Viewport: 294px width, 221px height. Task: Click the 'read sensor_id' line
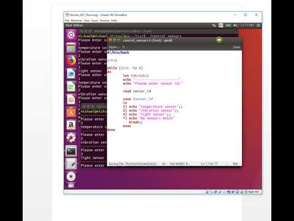[137, 91]
